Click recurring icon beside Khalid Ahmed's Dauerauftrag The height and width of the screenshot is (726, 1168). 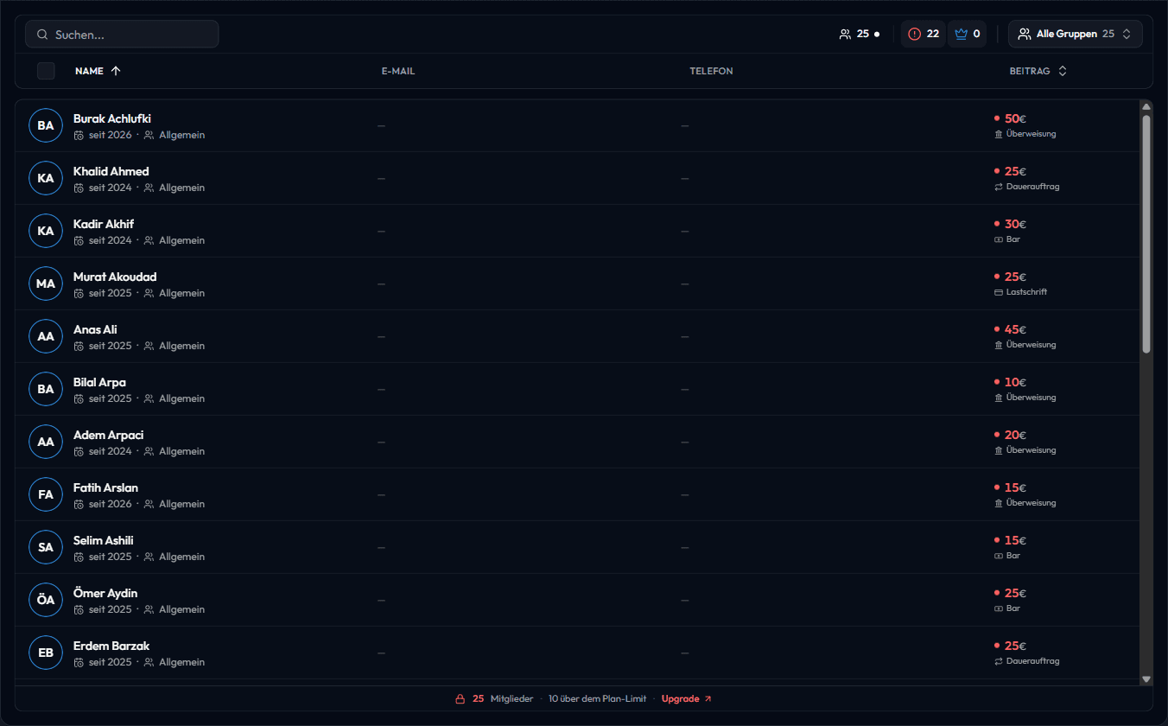pos(999,187)
